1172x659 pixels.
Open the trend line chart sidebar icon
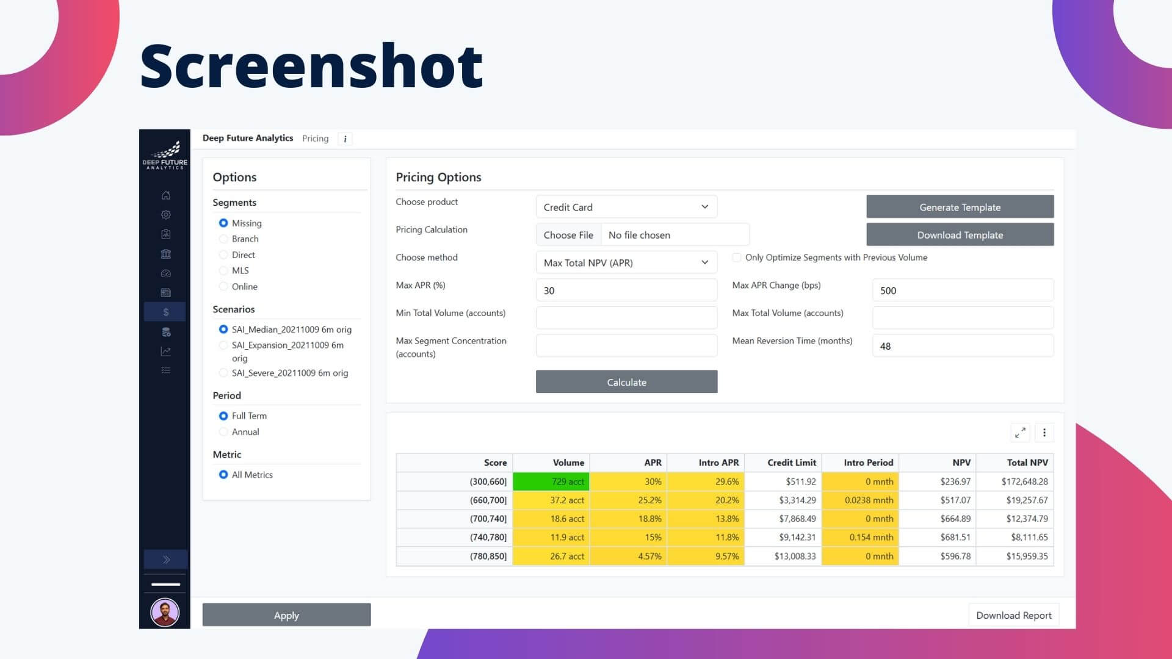pos(165,351)
